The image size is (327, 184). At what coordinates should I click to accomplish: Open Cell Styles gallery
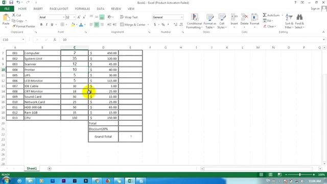(x=222, y=21)
